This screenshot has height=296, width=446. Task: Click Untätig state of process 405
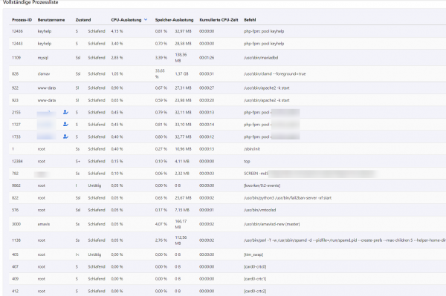[x=94, y=254]
